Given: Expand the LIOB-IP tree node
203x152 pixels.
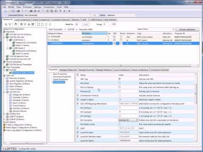Looking at the screenshot, I should [x=4, y=119].
